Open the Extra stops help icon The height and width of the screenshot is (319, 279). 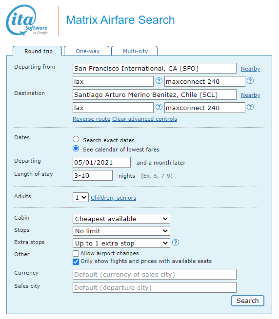pos(176,243)
